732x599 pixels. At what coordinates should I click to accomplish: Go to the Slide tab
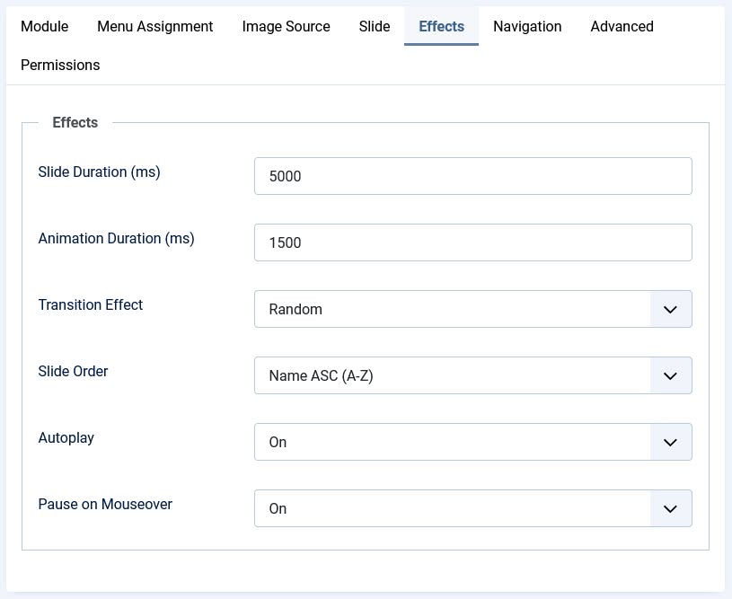point(375,26)
